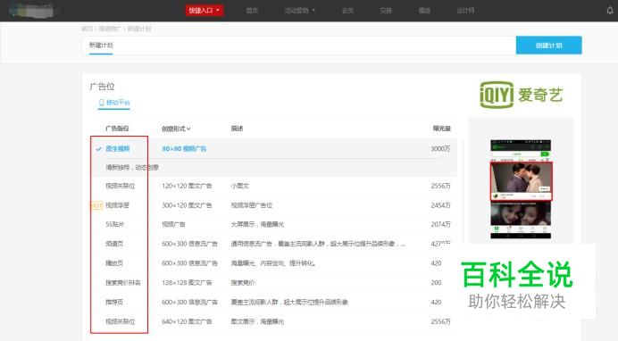Click 首页 in the breadcrumb

click(88, 29)
